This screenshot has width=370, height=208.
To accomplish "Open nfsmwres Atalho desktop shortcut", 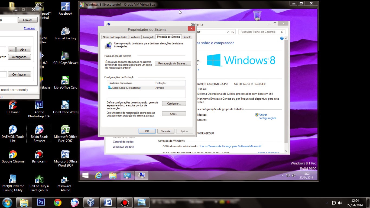I will click(65, 183).
